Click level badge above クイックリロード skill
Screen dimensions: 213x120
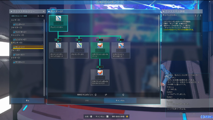(x=58, y=40)
